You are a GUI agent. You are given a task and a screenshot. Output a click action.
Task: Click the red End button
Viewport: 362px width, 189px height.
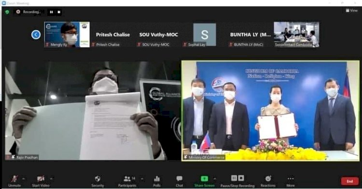(x=350, y=181)
